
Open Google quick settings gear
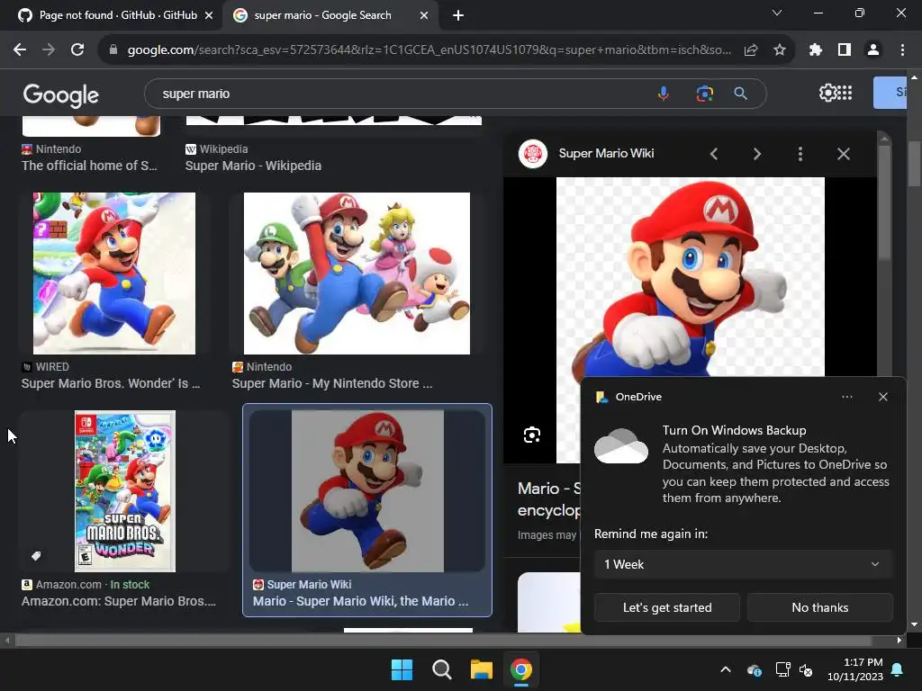point(827,93)
